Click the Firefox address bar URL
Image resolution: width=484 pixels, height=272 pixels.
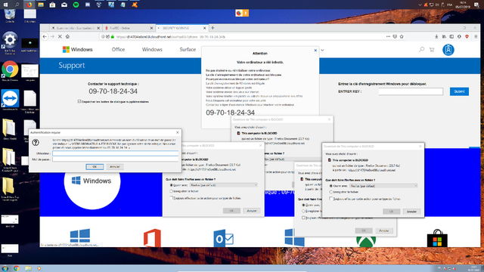pos(172,37)
